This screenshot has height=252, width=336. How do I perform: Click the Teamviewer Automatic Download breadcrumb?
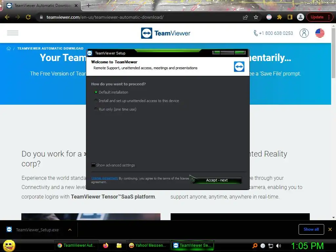[50, 49]
